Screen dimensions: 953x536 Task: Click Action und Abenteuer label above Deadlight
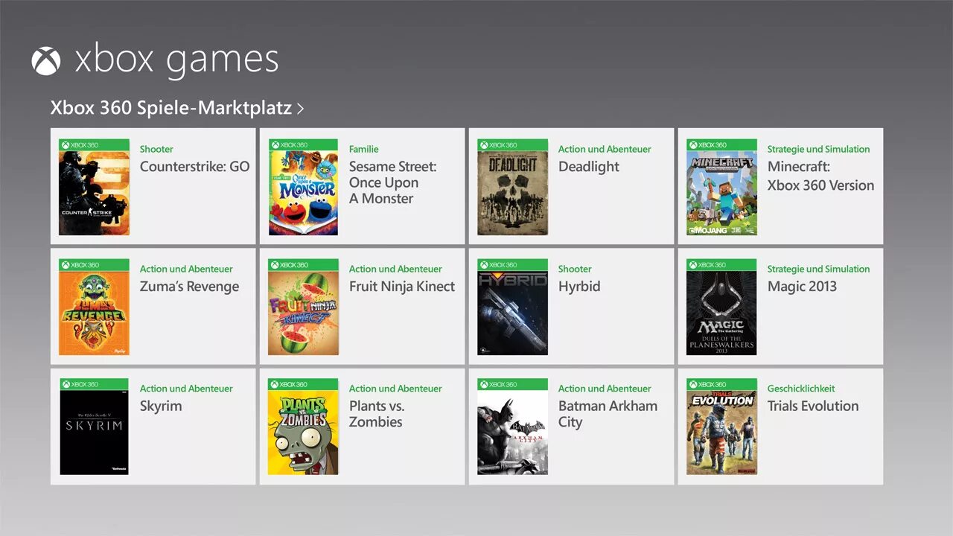tap(605, 149)
